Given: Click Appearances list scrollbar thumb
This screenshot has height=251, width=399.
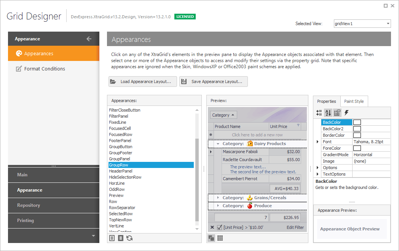Looking at the screenshot, I should [197, 180].
